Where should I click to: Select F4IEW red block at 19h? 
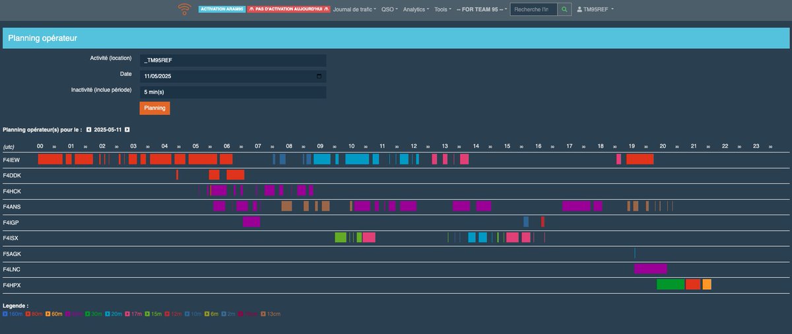click(640, 159)
